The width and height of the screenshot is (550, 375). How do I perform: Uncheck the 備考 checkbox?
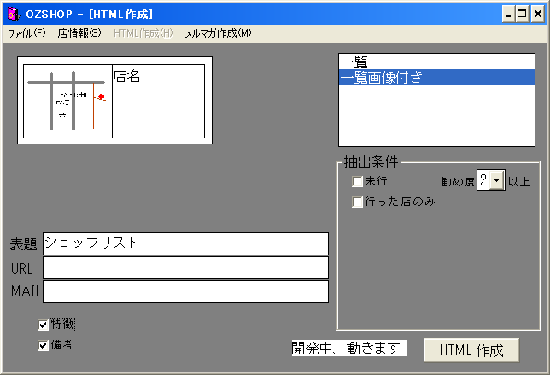pyautogui.click(x=44, y=346)
